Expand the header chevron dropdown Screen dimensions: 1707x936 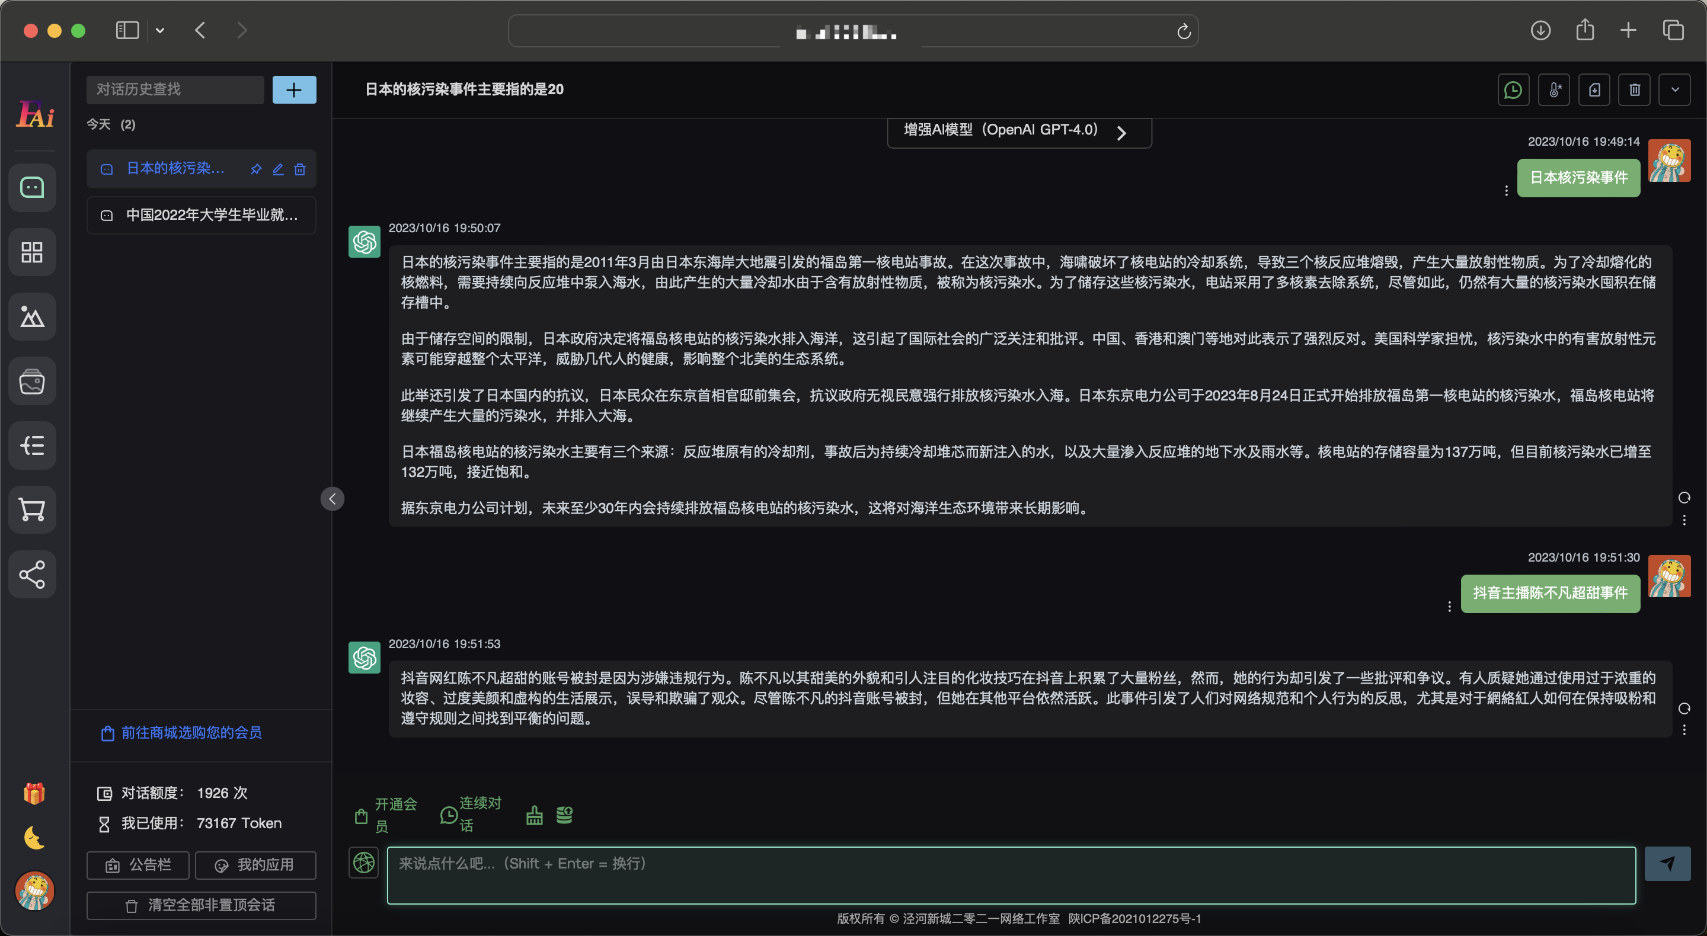1674,89
